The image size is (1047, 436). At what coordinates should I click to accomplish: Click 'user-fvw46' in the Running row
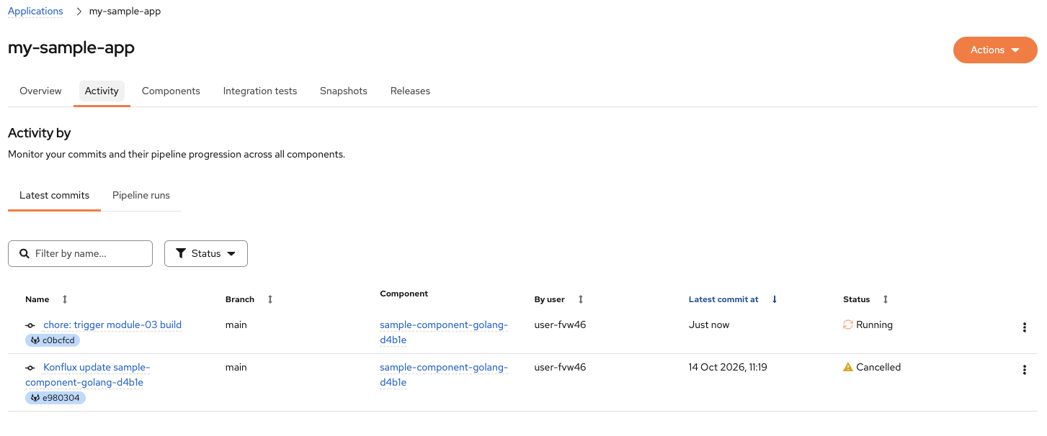coord(560,325)
